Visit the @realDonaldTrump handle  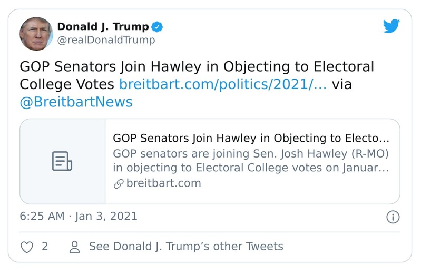[x=105, y=40]
